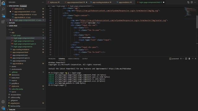
Task: Expand the environments folder
Action: pyautogui.click(x=16, y=69)
